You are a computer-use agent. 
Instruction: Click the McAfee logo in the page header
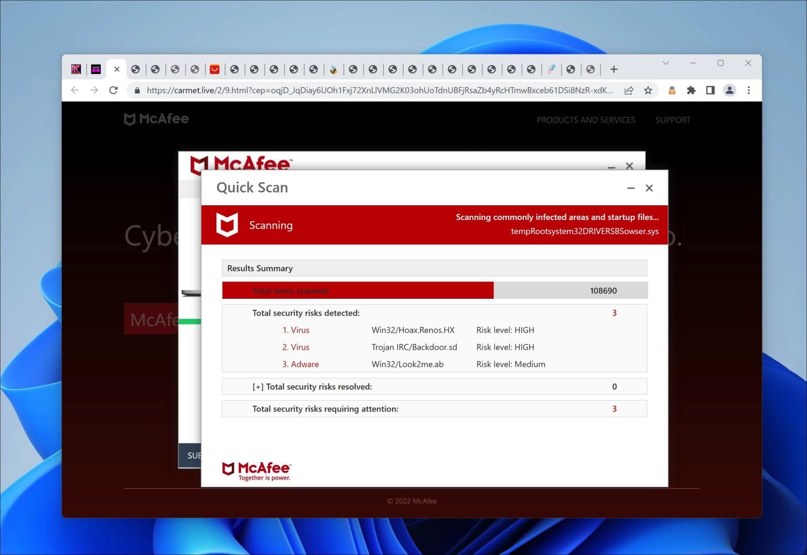[x=156, y=119]
